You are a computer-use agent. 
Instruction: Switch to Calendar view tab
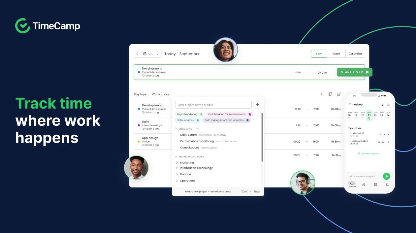pyautogui.click(x=355, y=54)
